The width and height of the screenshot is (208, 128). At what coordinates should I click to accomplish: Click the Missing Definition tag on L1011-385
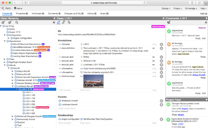pyautogui.click(x=42, y=107)
